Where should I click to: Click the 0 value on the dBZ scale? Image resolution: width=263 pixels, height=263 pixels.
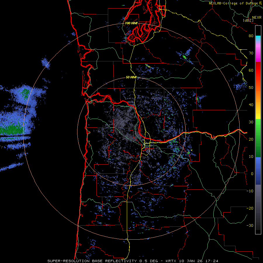(252, 174)
